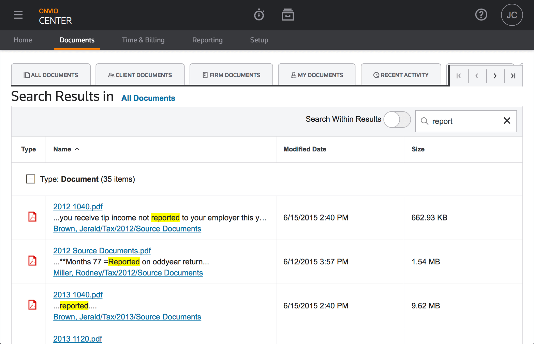Open the archive box icon in header
The height and width of the screenshot is (344, 534).
tap(288, 15)
